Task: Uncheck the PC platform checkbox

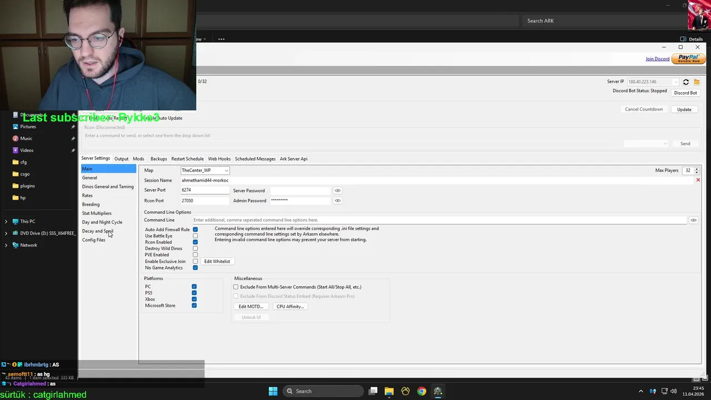Action: coord(194,287)
